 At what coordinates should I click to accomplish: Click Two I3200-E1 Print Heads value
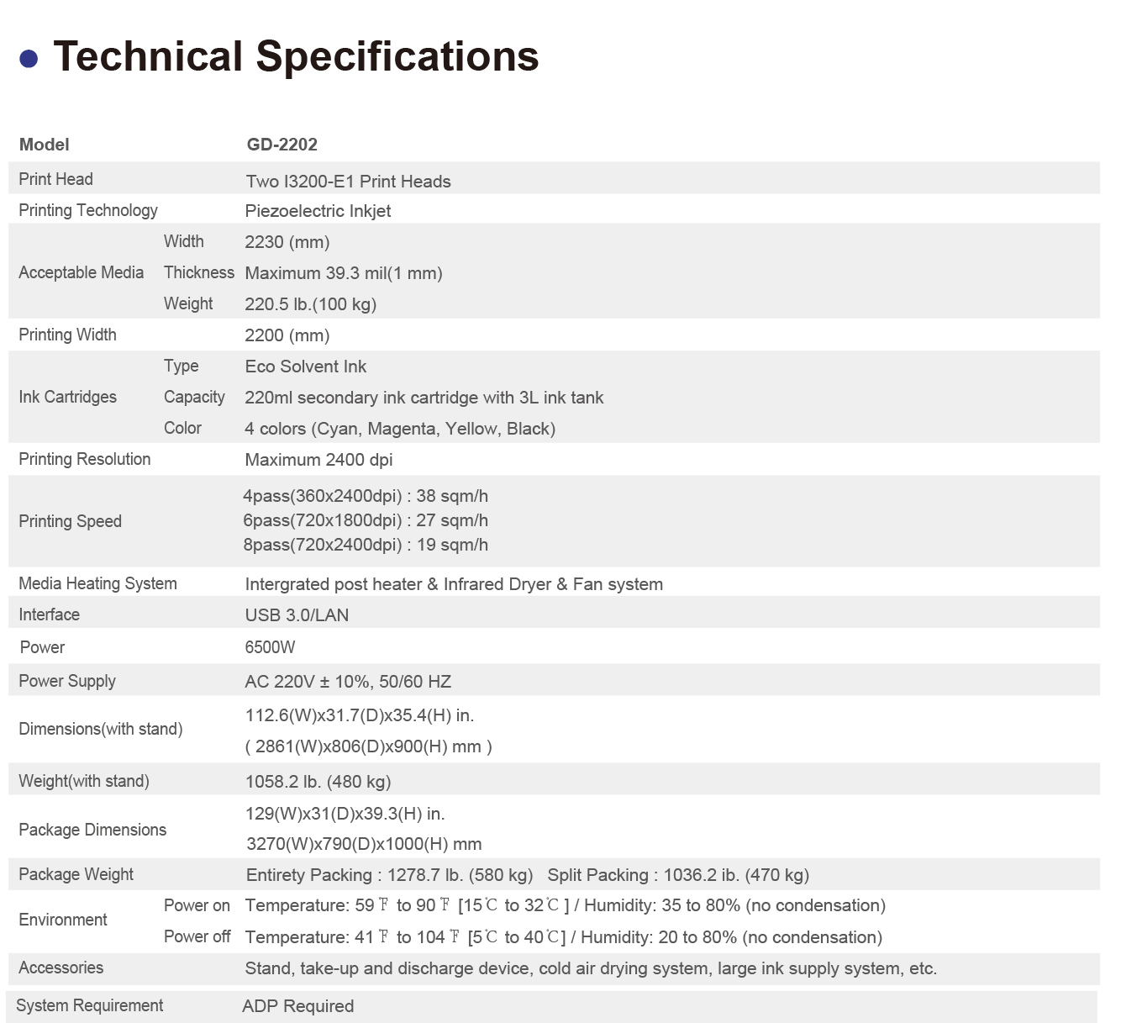point(348,182)
